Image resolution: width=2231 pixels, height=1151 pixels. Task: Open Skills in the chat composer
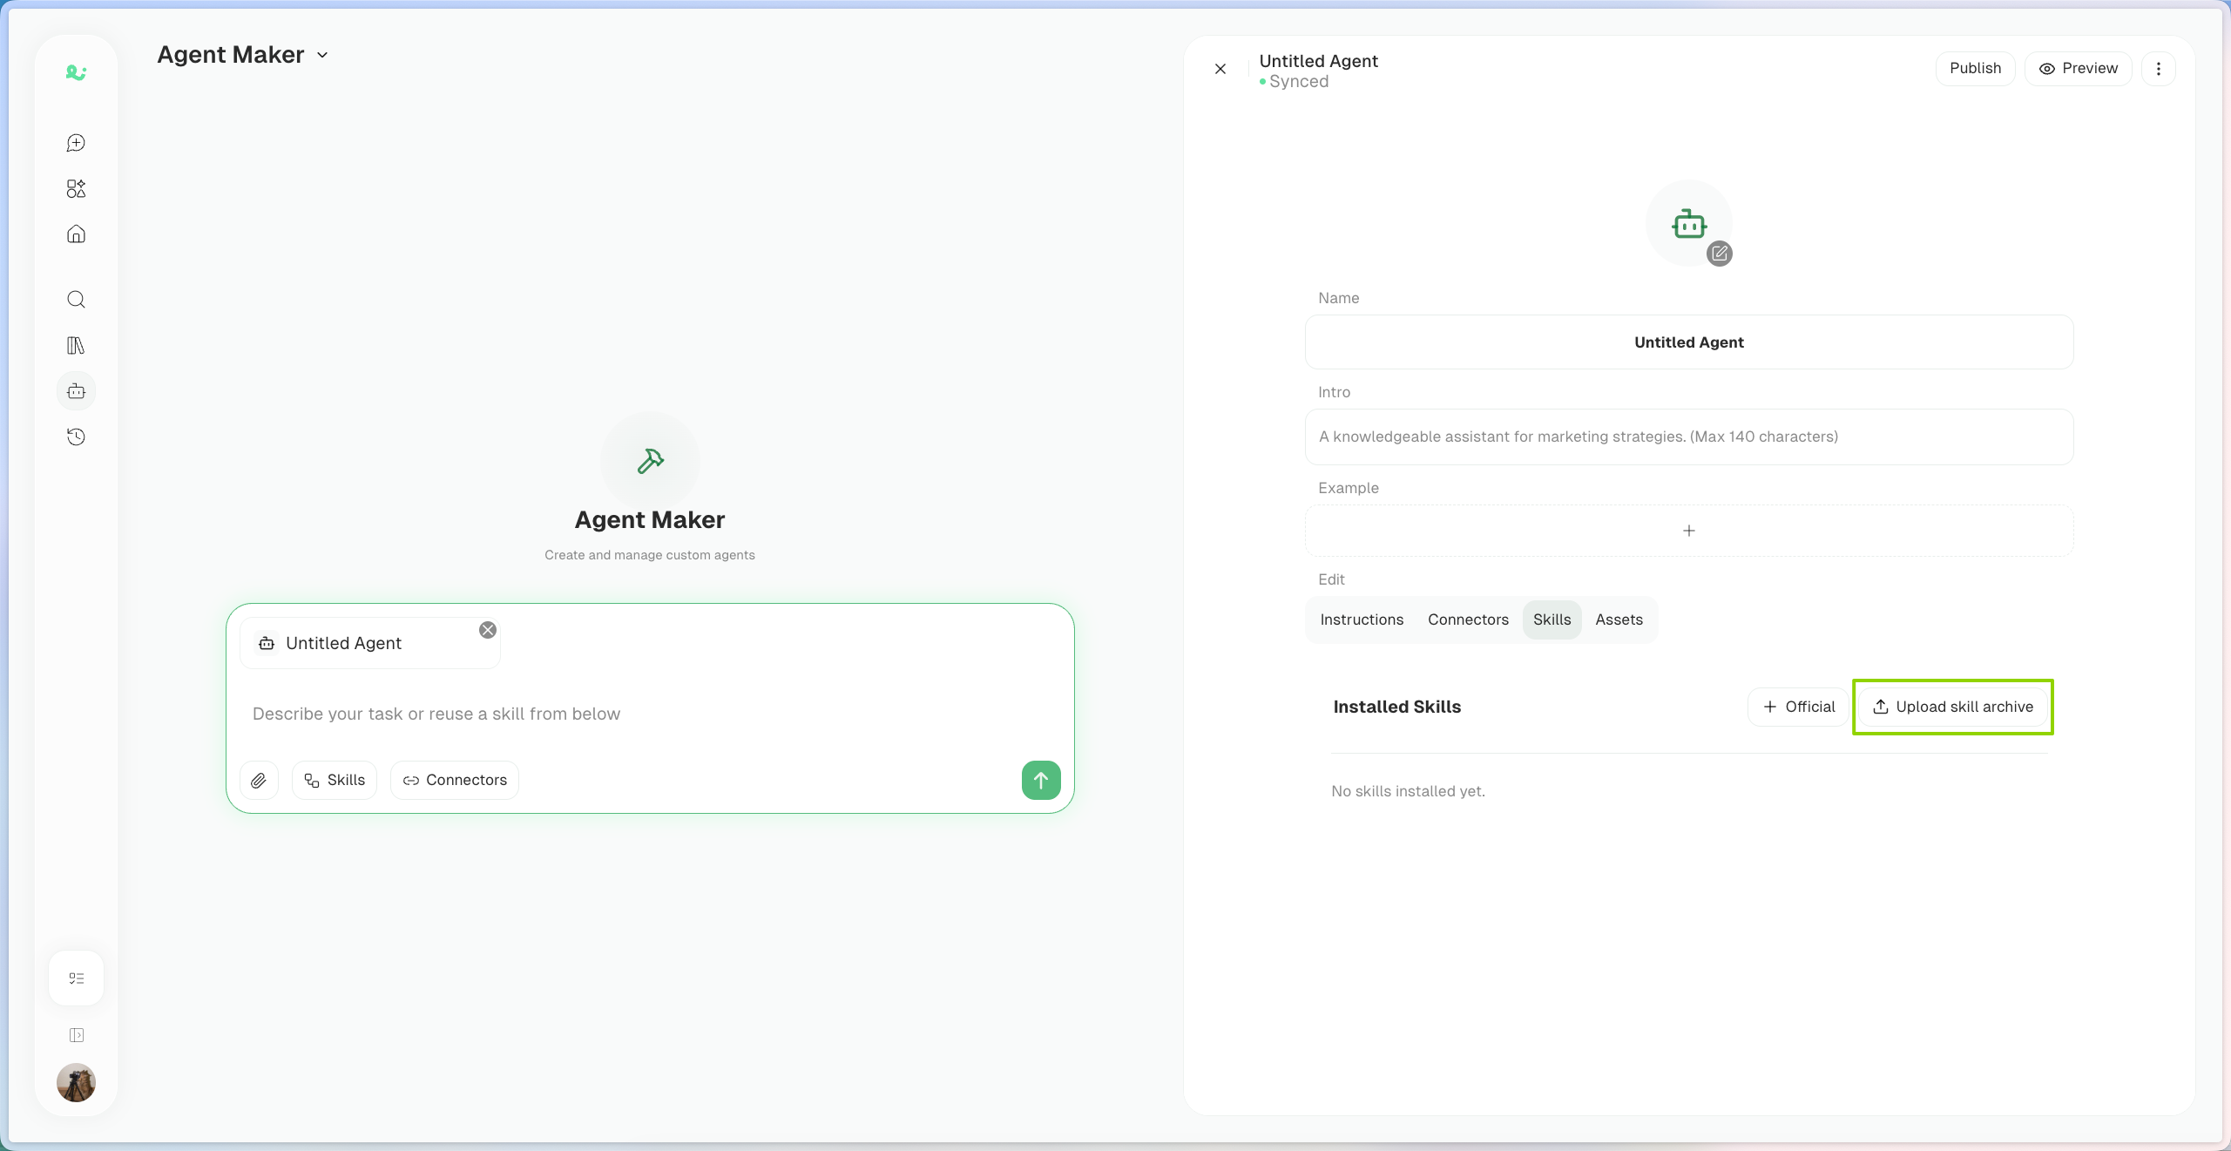click(335, 780)
